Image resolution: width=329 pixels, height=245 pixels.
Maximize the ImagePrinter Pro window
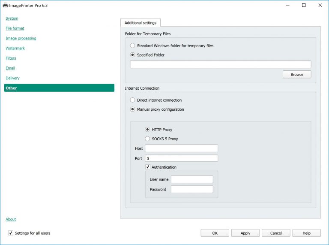click(304, 5)
